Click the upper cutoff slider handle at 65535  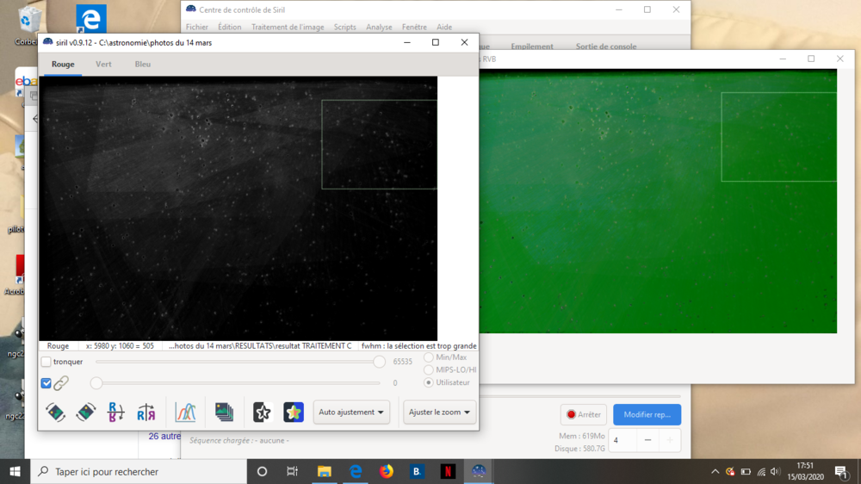click(379, 362)
